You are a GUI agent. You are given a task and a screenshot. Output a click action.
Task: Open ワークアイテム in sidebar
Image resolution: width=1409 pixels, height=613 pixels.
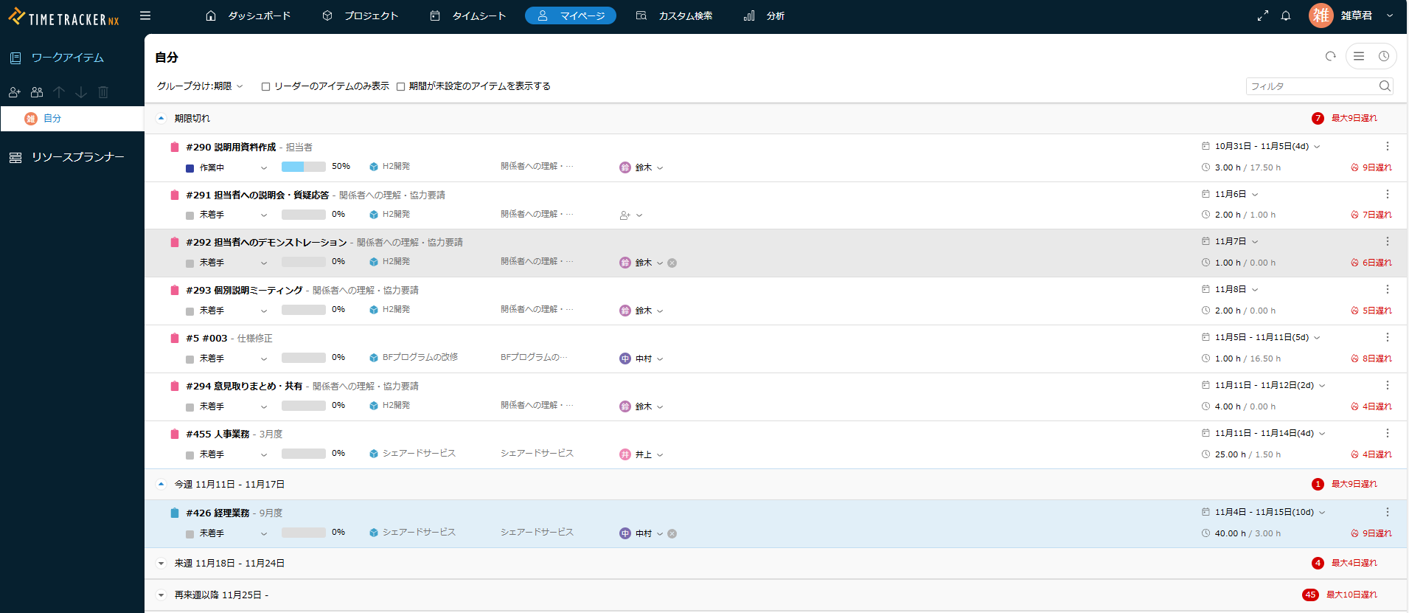pyautogui.click(x=57, y=58)
